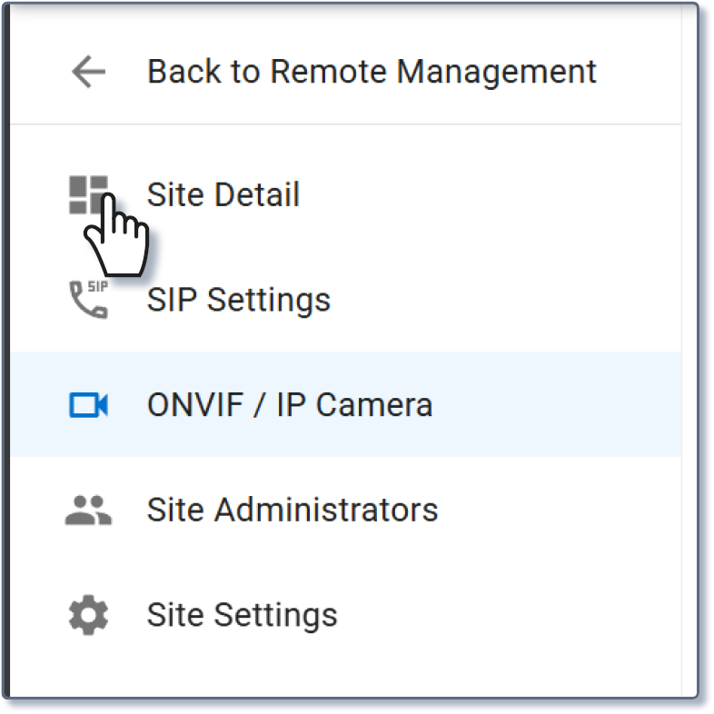Open the SIP Settings menu entry
This screenshot has height=714, width=714.
(x=238, y=300)
